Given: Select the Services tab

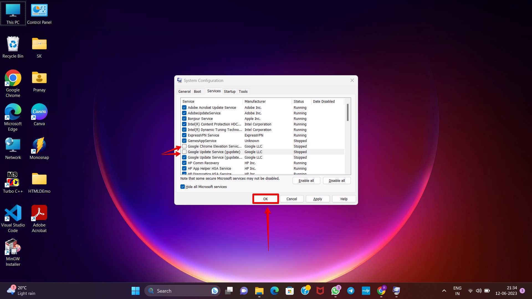Looking at the screenshot, I should point(214,91).
